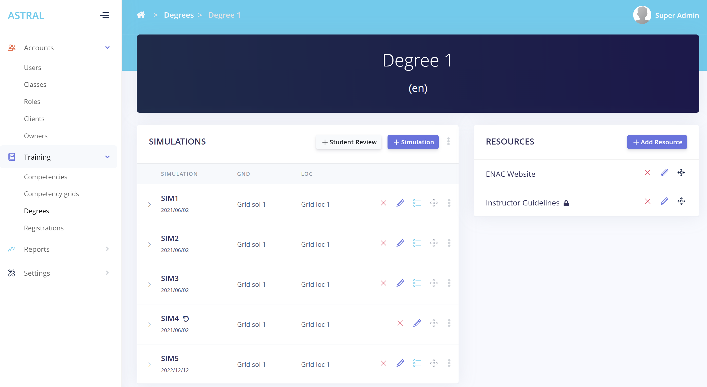707x387 pixels.
Task: Click the move handle icon for SIM4
Action: pos(434,323)
